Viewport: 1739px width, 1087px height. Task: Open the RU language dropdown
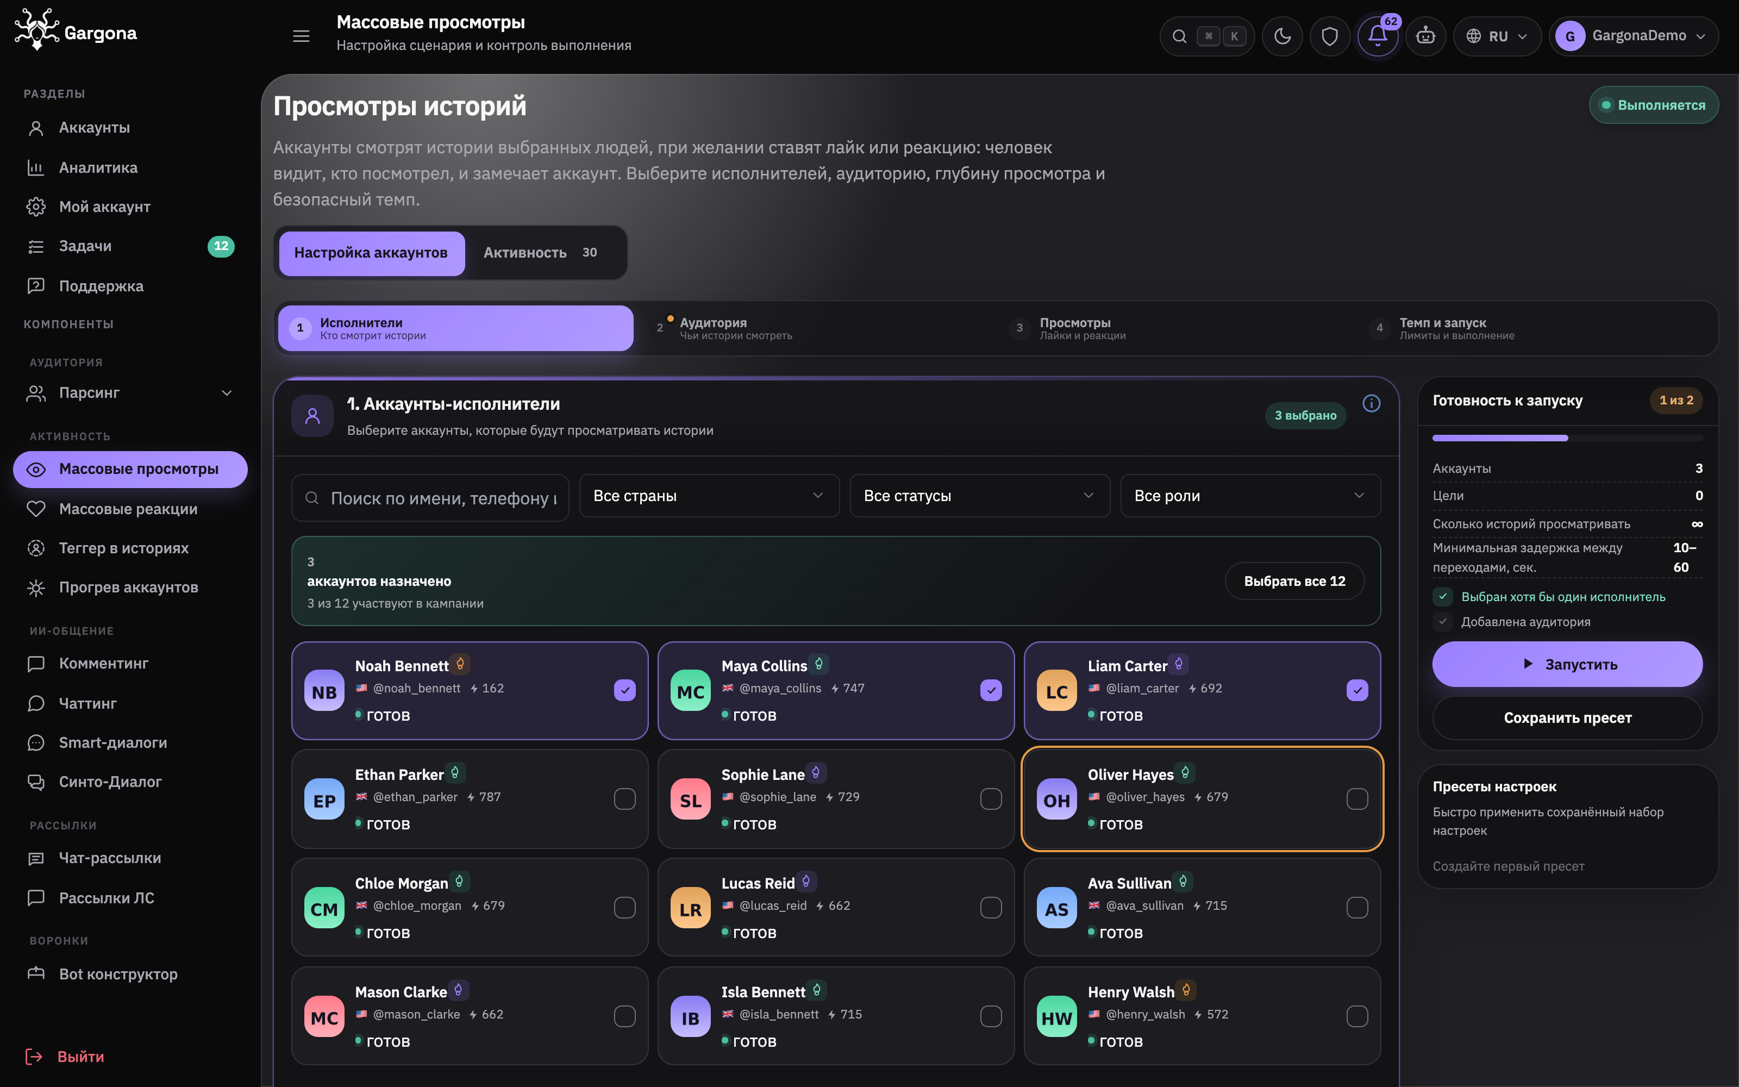1498,36
